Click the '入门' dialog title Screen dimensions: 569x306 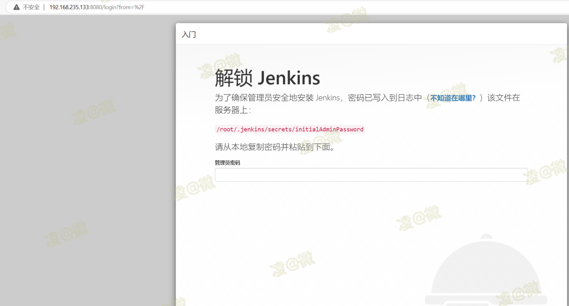(189, 35)
